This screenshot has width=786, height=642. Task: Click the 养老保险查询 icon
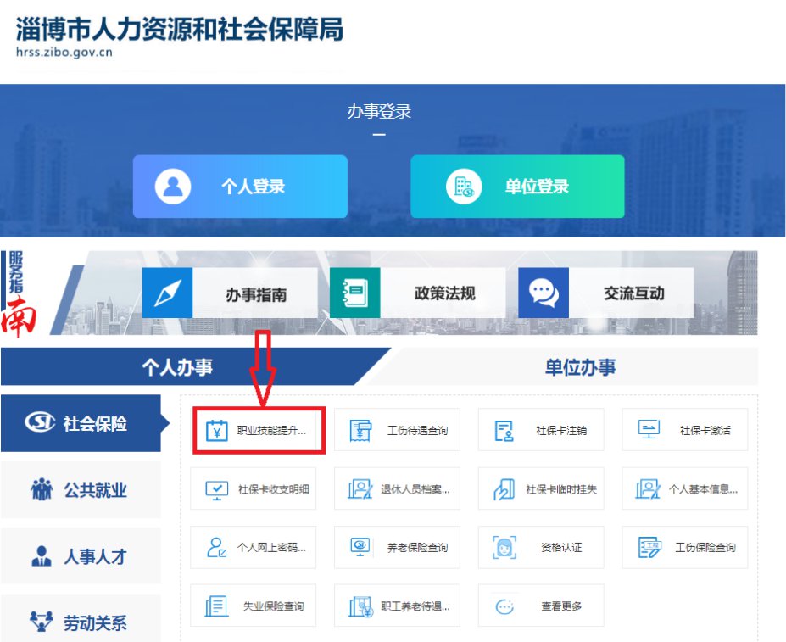coord(361,548)
